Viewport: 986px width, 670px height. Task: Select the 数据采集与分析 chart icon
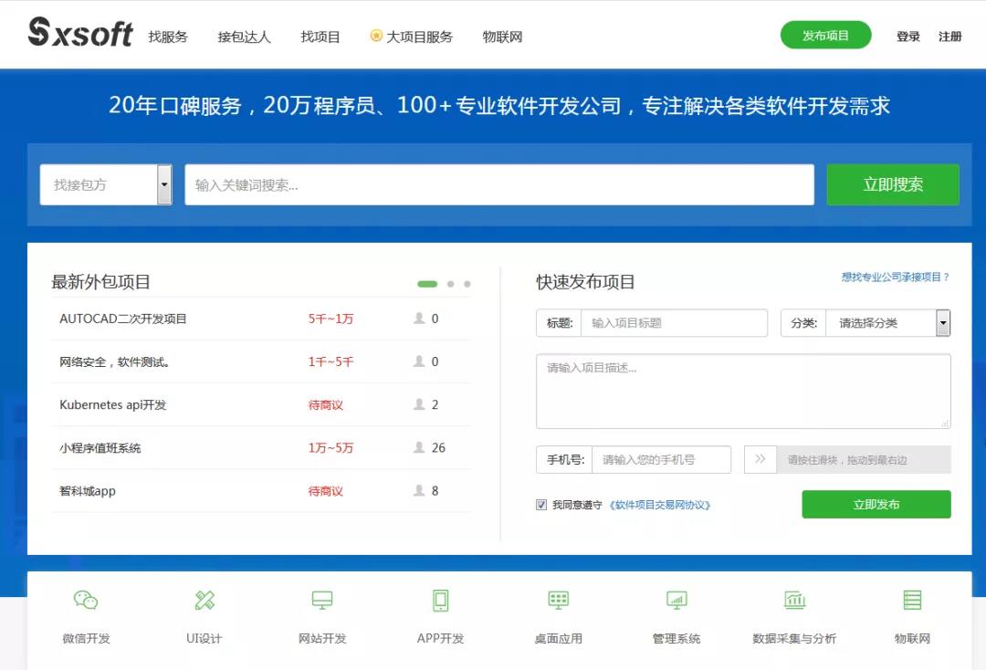click(x=793, y=601)
